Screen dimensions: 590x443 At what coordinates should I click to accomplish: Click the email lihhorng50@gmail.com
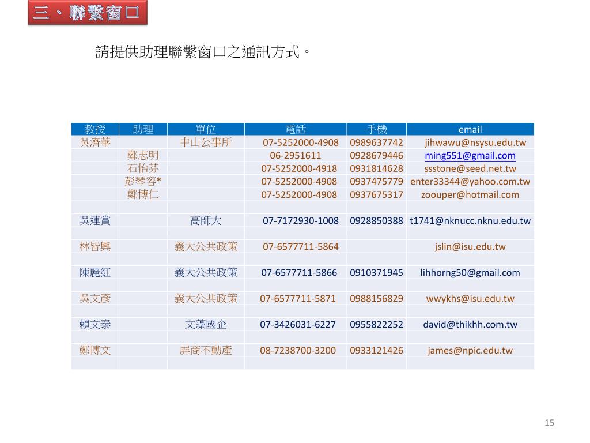(x=470, y=273)
